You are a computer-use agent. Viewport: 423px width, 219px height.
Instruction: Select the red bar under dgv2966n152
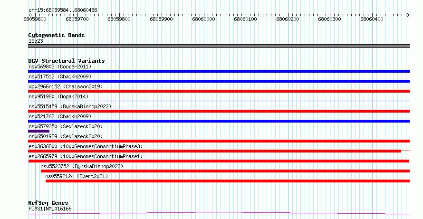(x=219, y=91)
